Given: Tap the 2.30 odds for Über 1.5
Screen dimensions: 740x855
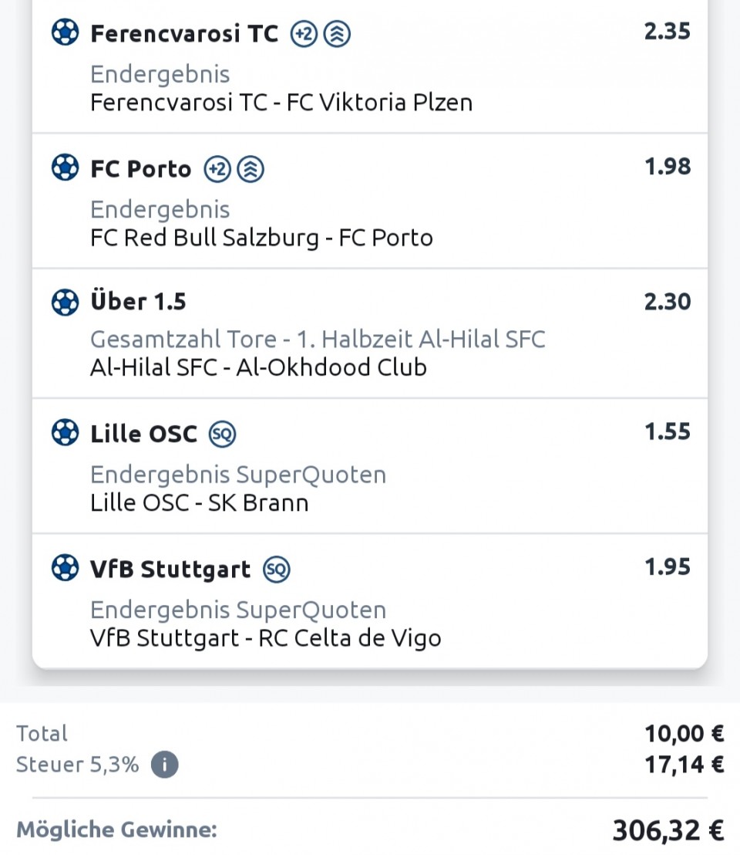Looking at the screenshot, I should tap(667, 302).
